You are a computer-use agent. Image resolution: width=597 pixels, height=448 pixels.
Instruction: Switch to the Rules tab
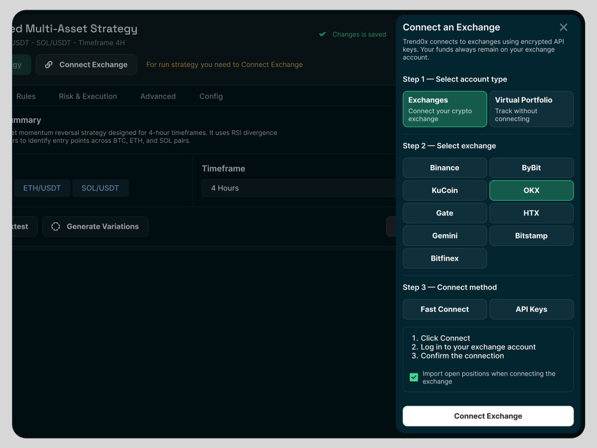[x=26, y=96]
